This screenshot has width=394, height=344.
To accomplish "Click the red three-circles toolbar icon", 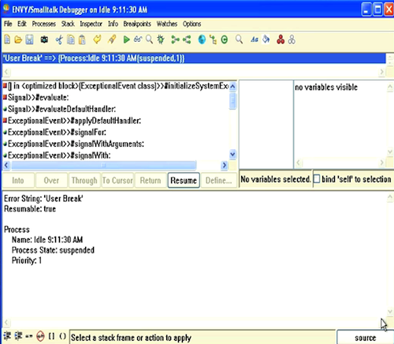I will (x=281, y=39).
